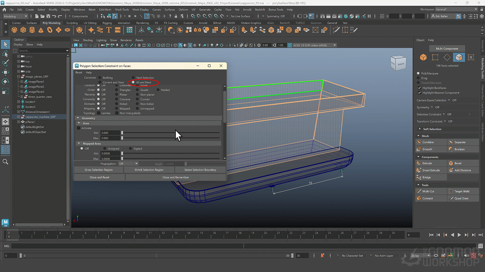Select the Target Weld tool
The height and width of the screenshot is (272, 485).
(451, 191)
